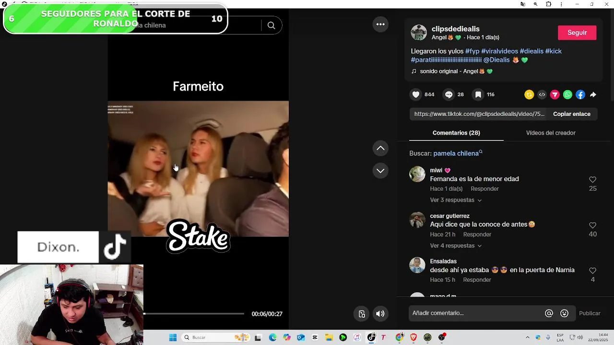
Task: Open the #viralvideos hashtag
Action: [499, 51]
